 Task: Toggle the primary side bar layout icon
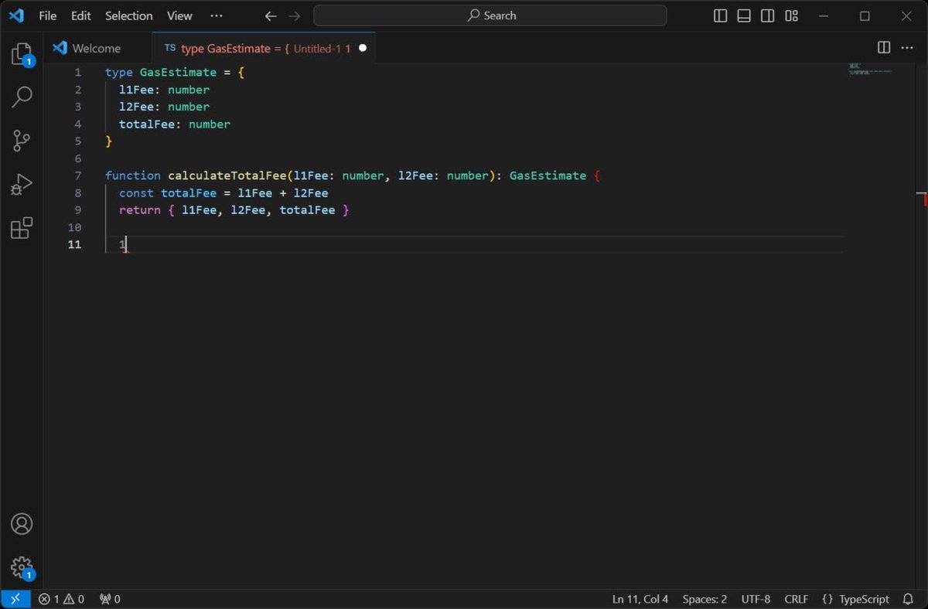click(720, 15)
